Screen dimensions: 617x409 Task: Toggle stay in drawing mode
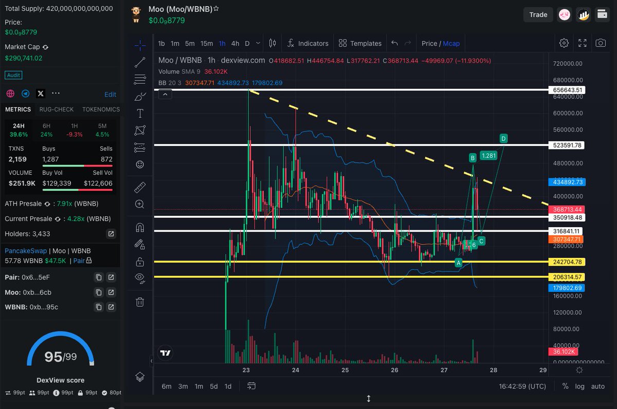click(x=140, y=244)
